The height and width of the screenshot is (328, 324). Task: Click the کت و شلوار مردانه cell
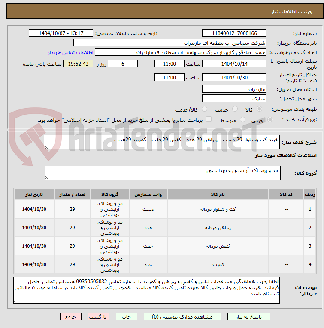218,209
